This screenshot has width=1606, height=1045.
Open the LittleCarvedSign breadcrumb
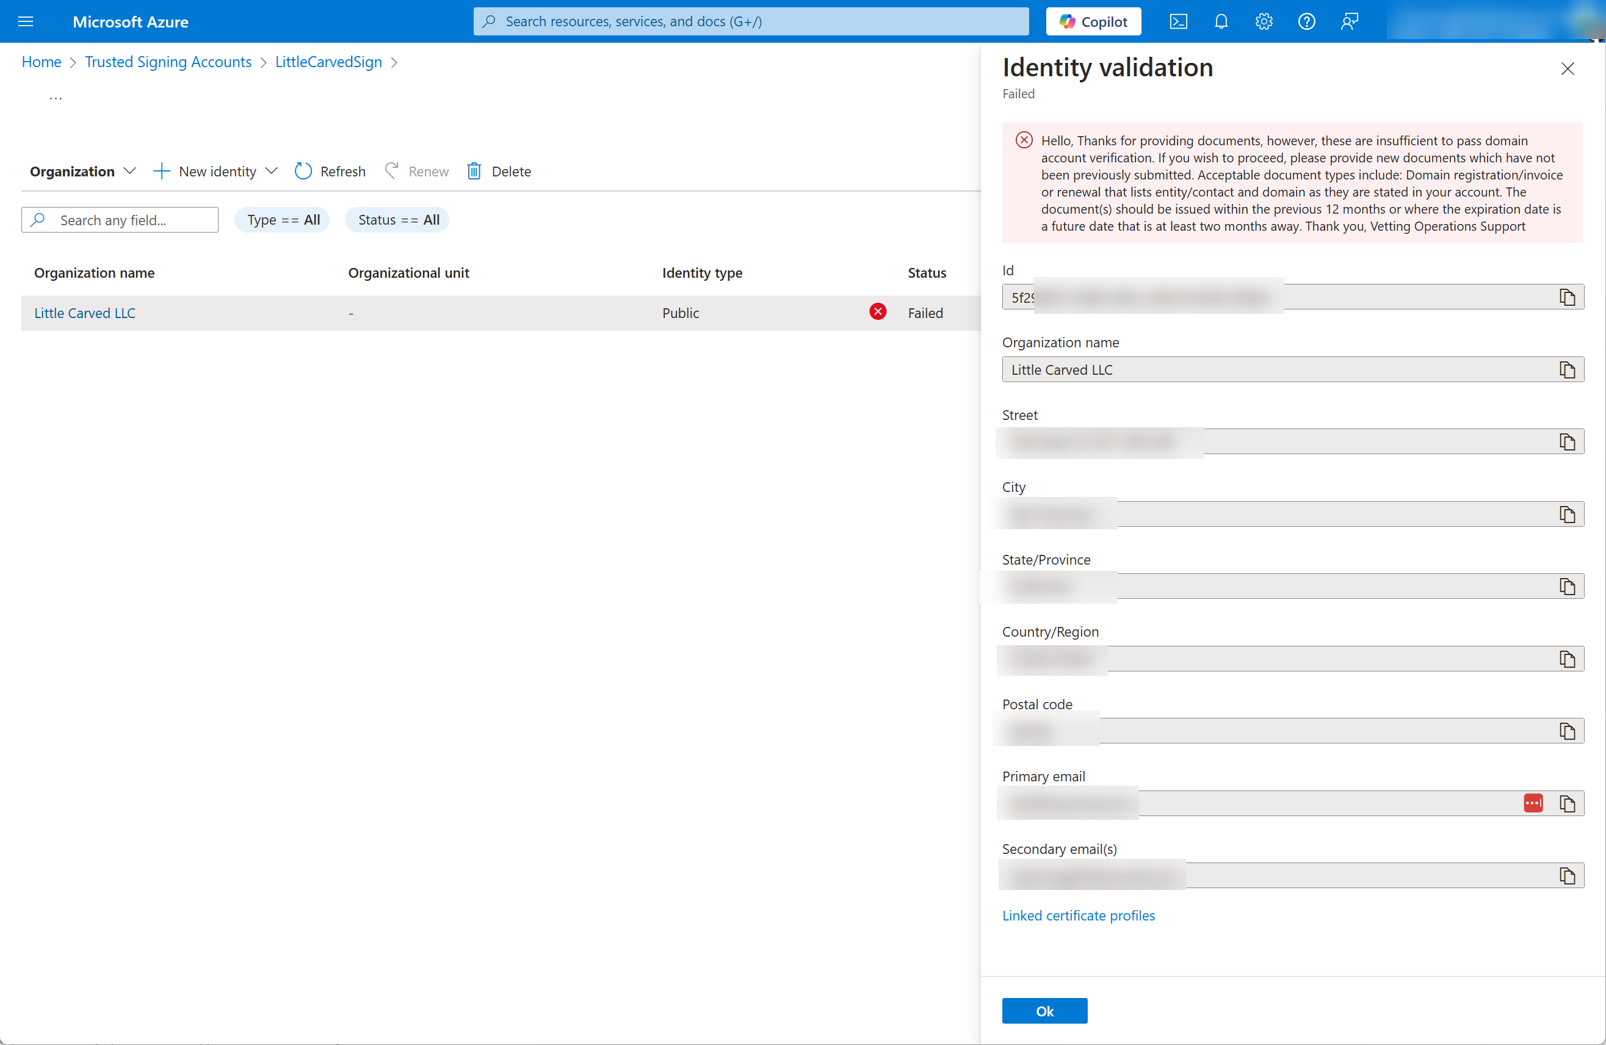pyautogui.click(x=328, y=62)
